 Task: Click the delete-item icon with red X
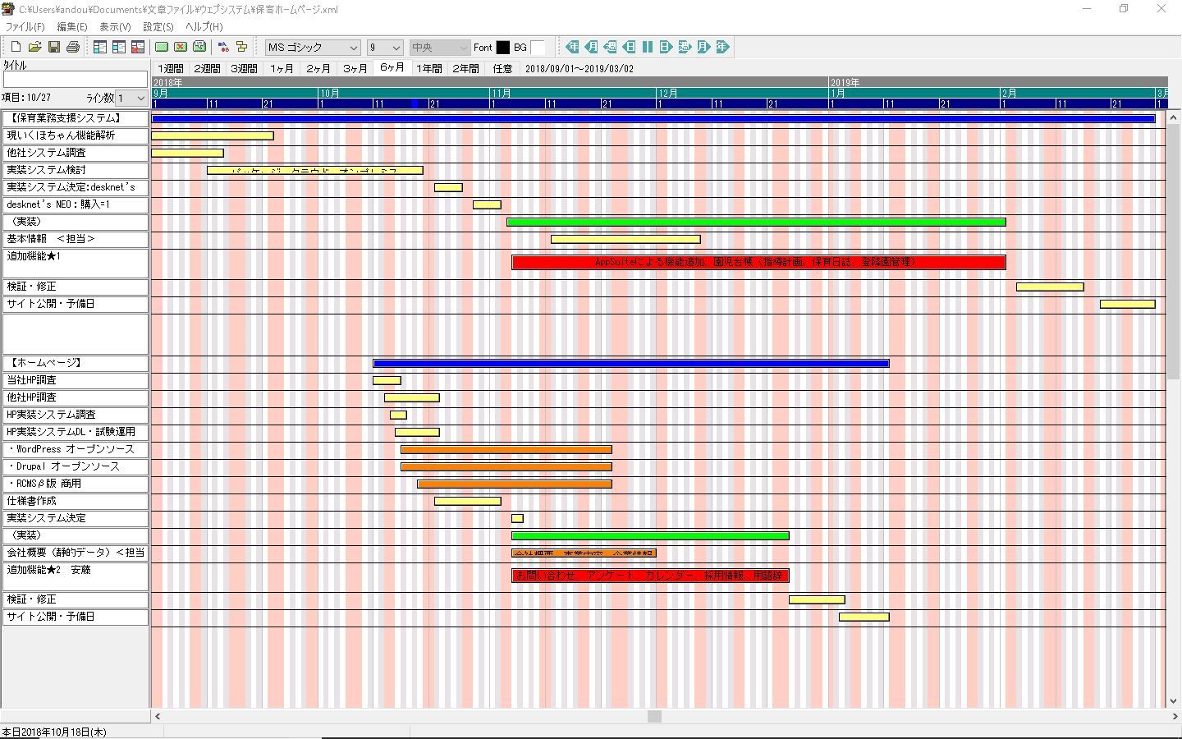pyautogui.click(x=138, y=47)
